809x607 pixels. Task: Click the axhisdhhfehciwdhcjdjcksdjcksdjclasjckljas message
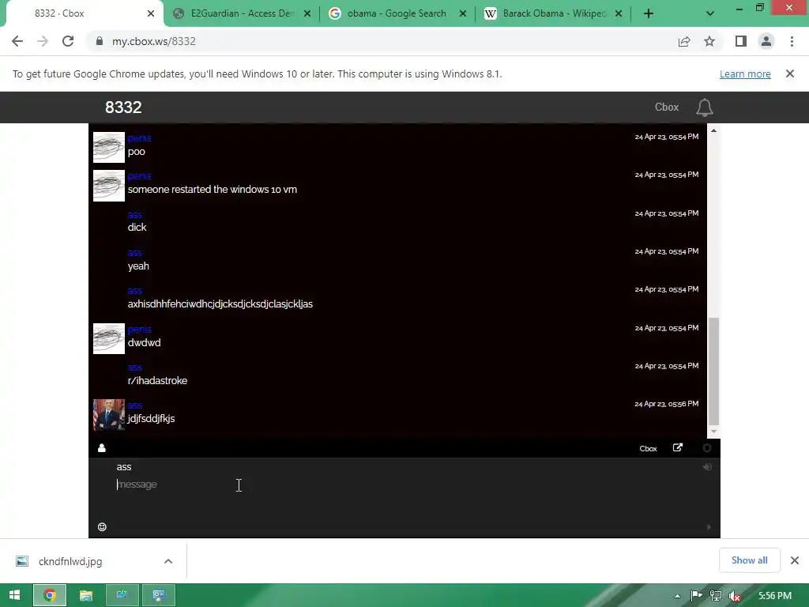click(220, 304)
